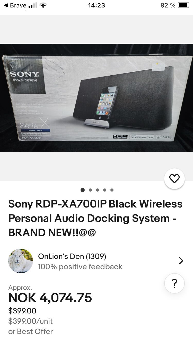Return to Brave using the back arrow
This screenshot has height=343, width=193.
(x=6, y=5)
